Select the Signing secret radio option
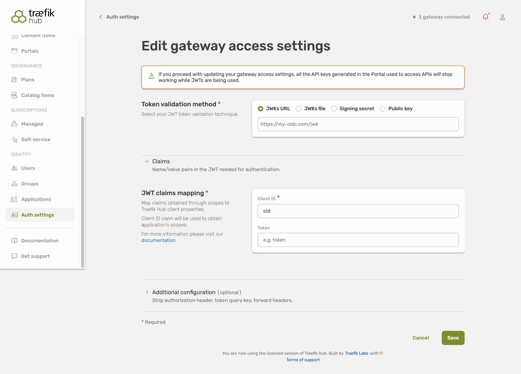Image resolution: width=521 pixels, height=374 pixels. (334, 109)
